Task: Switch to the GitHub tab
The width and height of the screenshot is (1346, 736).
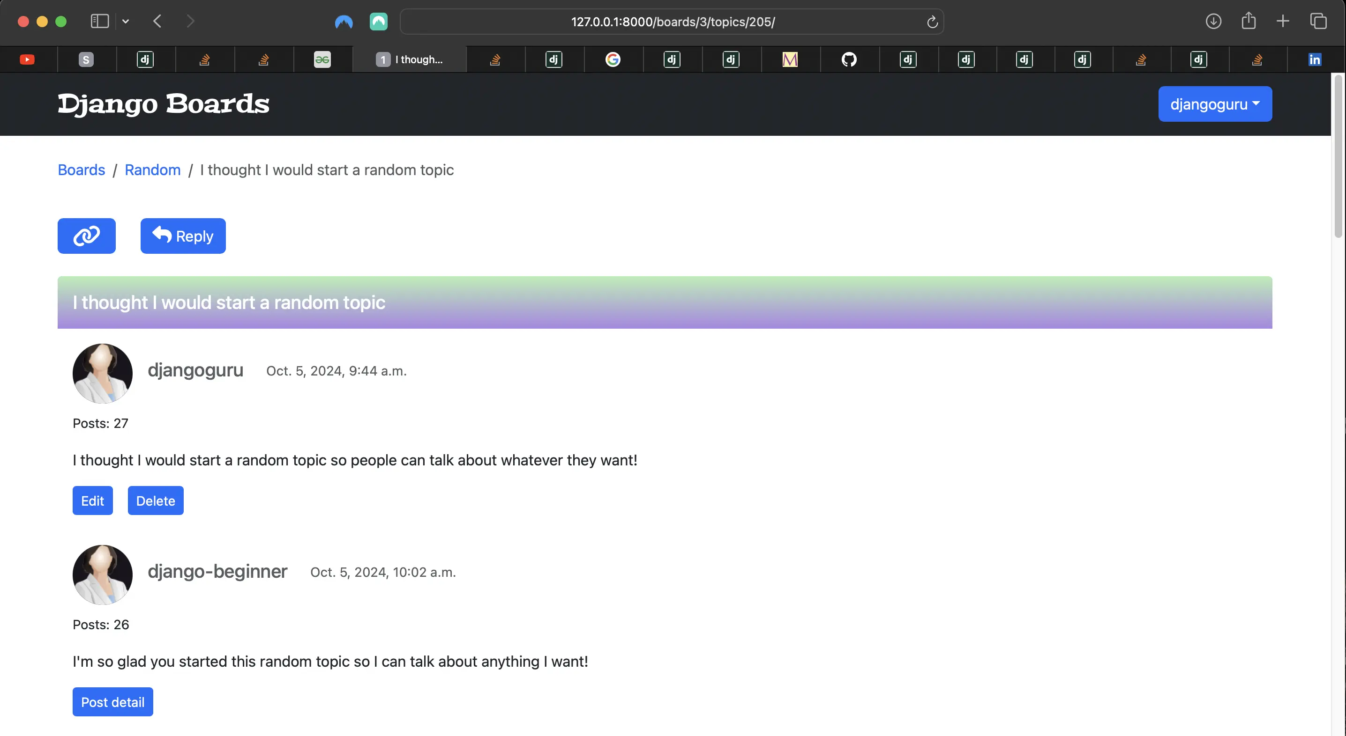Action: point(849,59)
